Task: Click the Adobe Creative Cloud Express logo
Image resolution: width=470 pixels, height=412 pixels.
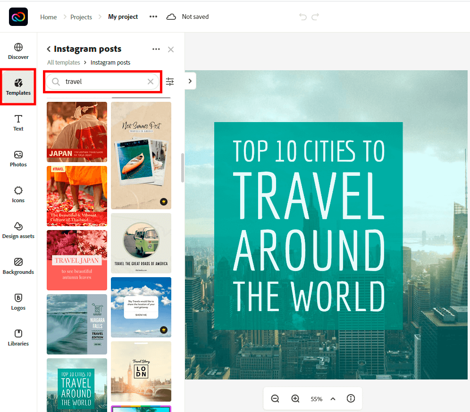Action: [18, 17]
